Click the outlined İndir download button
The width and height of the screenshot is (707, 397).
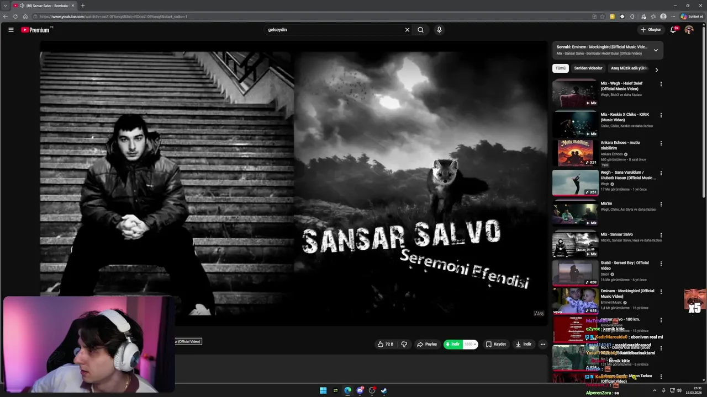pyautogui.click(x=524, y=344)
